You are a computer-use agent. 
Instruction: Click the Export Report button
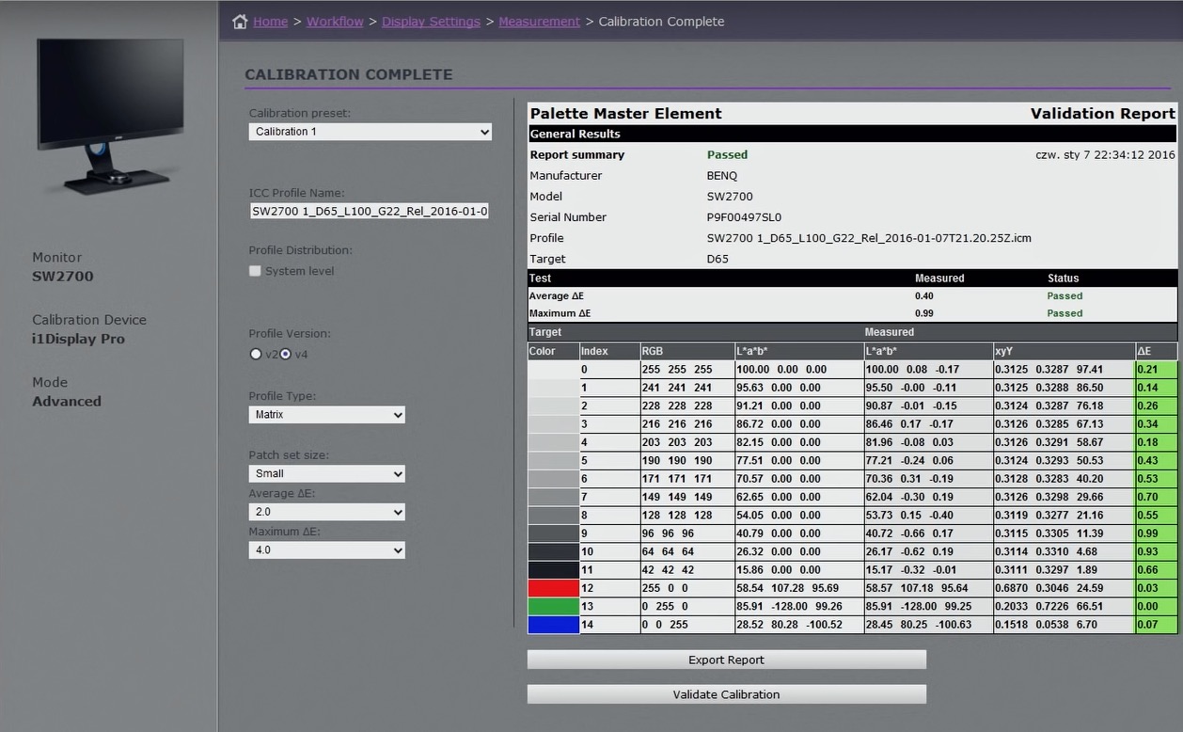coord(726,660)
